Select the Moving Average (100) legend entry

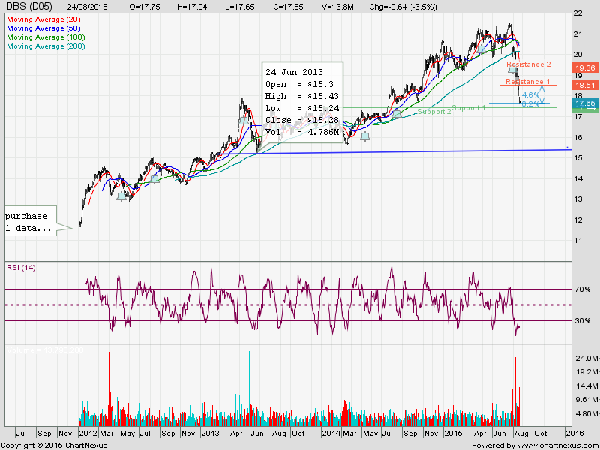click(x=46, y=37)
